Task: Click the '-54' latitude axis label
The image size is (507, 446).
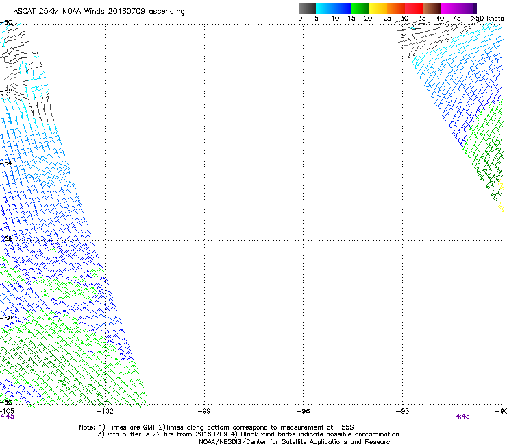Action: point(6,163)
